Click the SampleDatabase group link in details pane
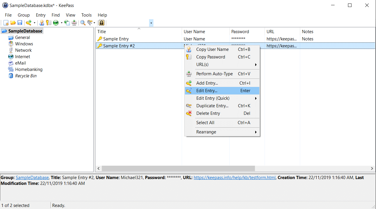This screenshot has width=376, height=209. point(32,178)
